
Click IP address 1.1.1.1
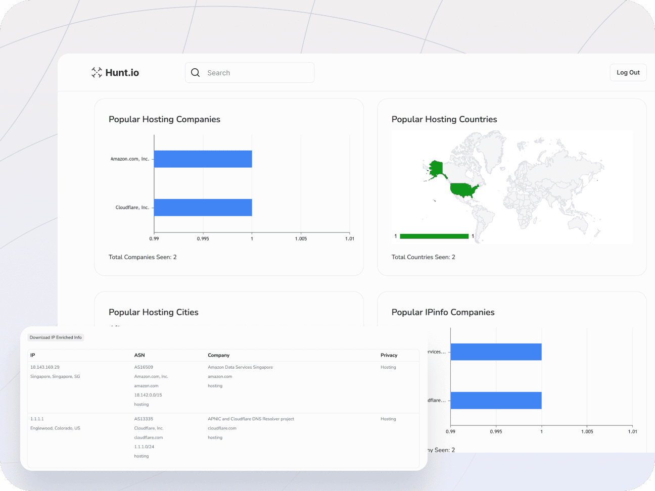[37, 419]
